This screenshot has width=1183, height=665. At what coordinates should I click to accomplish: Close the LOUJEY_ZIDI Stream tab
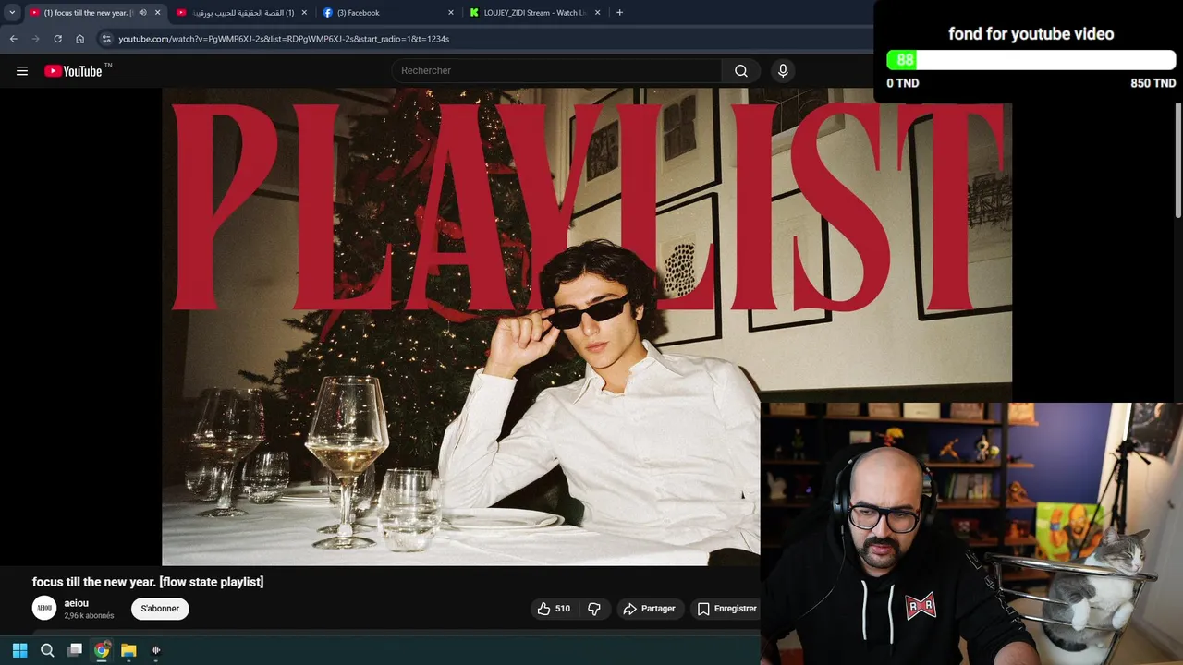[598, 13]
